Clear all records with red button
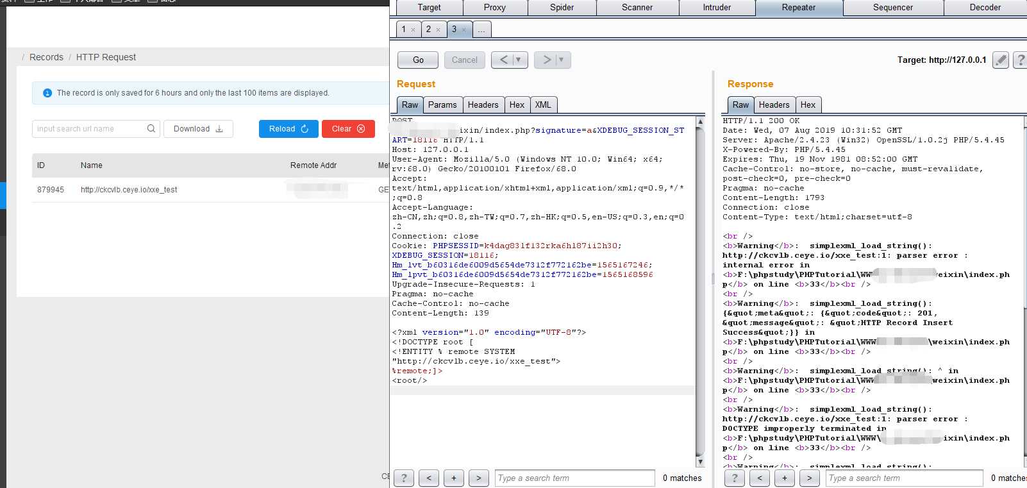Viewport: 1027px width, 488px height. coord(348,129)
